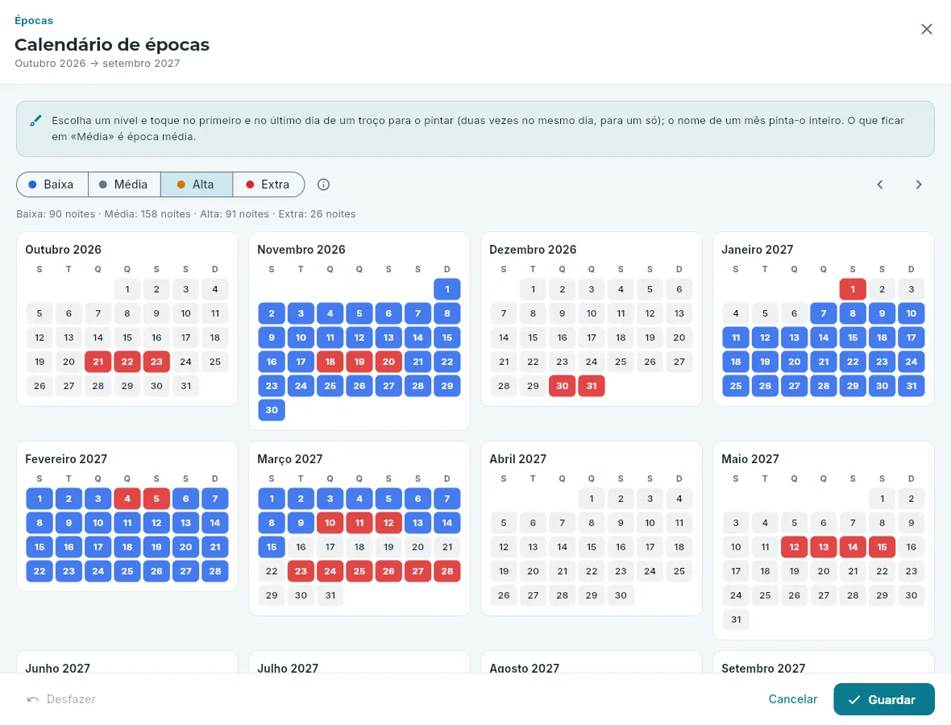Click the Janeiro 2027 month title
The width and height of the screenshot is (951, 725).
[758, 249]
